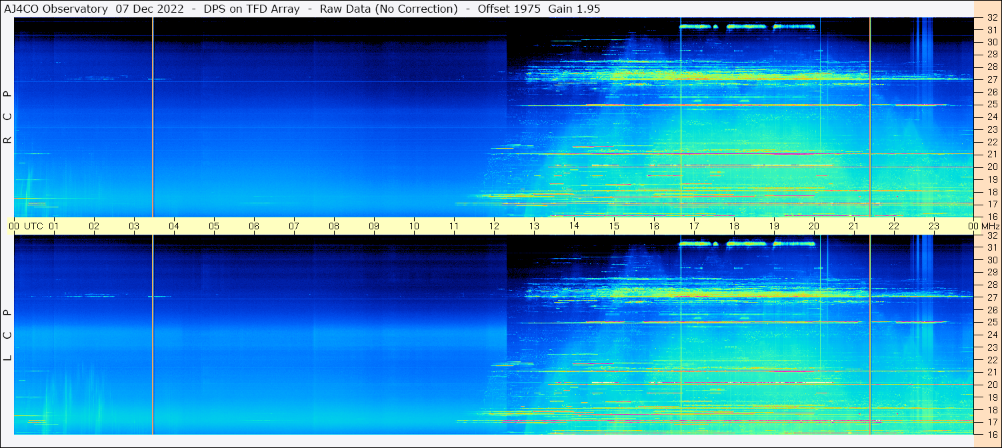Image resolution: width=1002 pixels, height=448 pixels.
Task: Click hour '03' on the time axis
Action: [x=134, y=226]
